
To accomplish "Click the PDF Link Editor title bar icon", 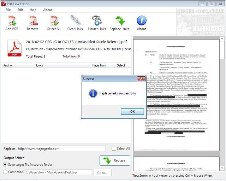I will (x=4, y=4).
